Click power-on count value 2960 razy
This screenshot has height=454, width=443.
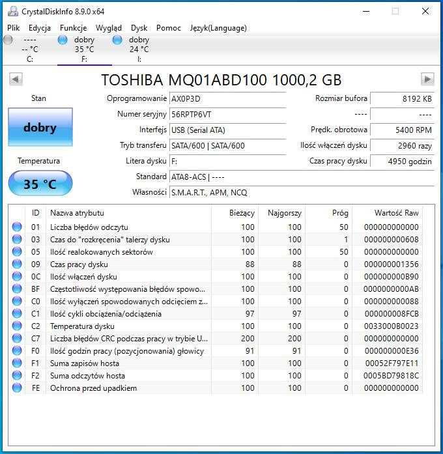pos(402,146)
